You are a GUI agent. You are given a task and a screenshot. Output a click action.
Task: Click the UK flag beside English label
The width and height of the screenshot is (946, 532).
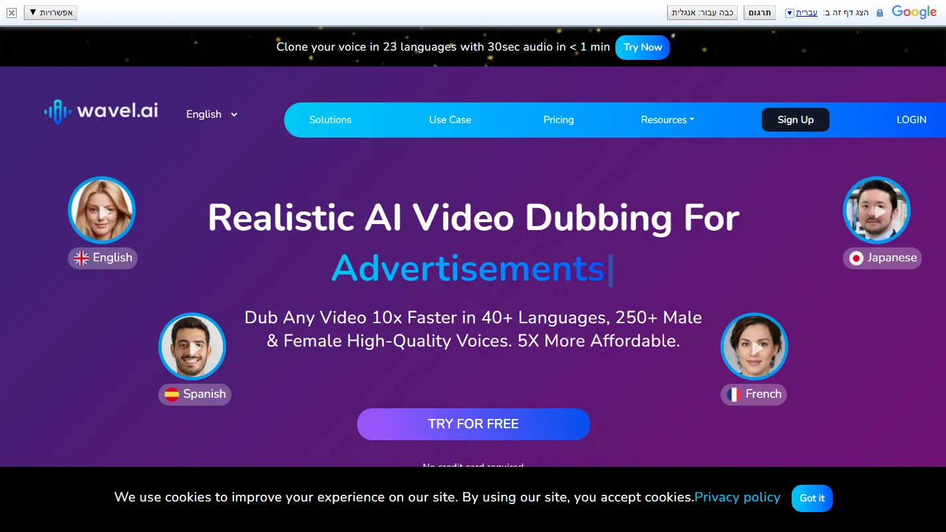82,258
